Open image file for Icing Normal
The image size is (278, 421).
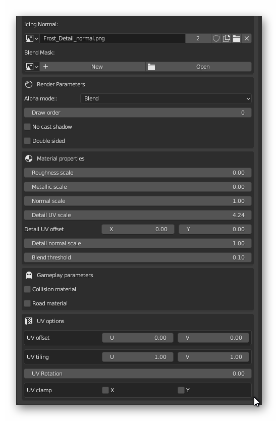click(237, 38)
